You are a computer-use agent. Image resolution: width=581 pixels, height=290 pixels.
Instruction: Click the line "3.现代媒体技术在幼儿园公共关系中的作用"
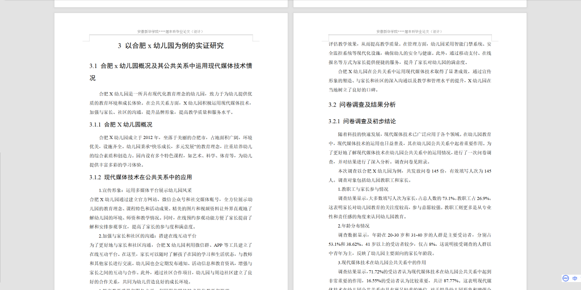coord(382,263)
